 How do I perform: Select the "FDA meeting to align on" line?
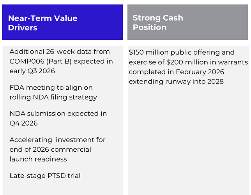click(x=51, y=87)
